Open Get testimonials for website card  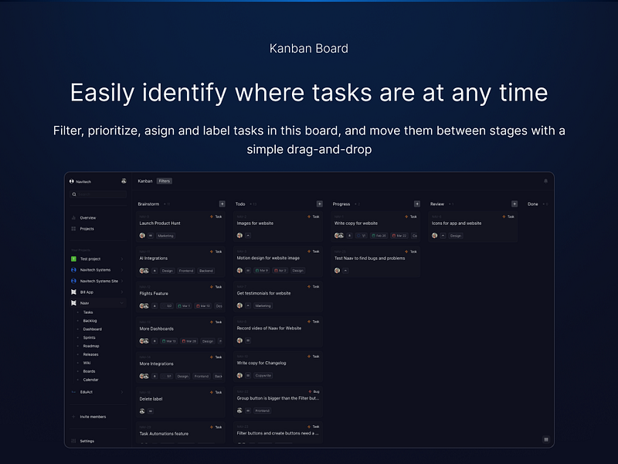278,297
